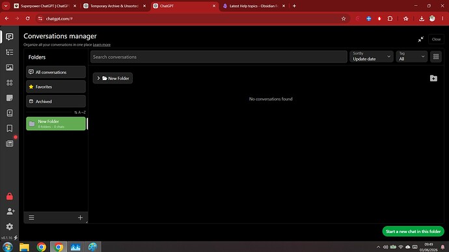
Task: Click Start a new chat in this folder
Action: 413,231
